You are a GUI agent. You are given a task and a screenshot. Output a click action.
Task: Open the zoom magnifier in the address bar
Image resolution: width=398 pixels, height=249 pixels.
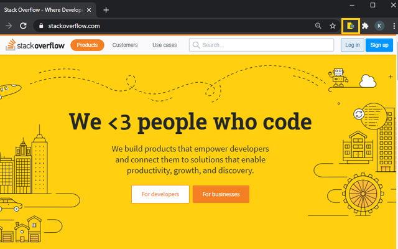(x=318, y=26)
